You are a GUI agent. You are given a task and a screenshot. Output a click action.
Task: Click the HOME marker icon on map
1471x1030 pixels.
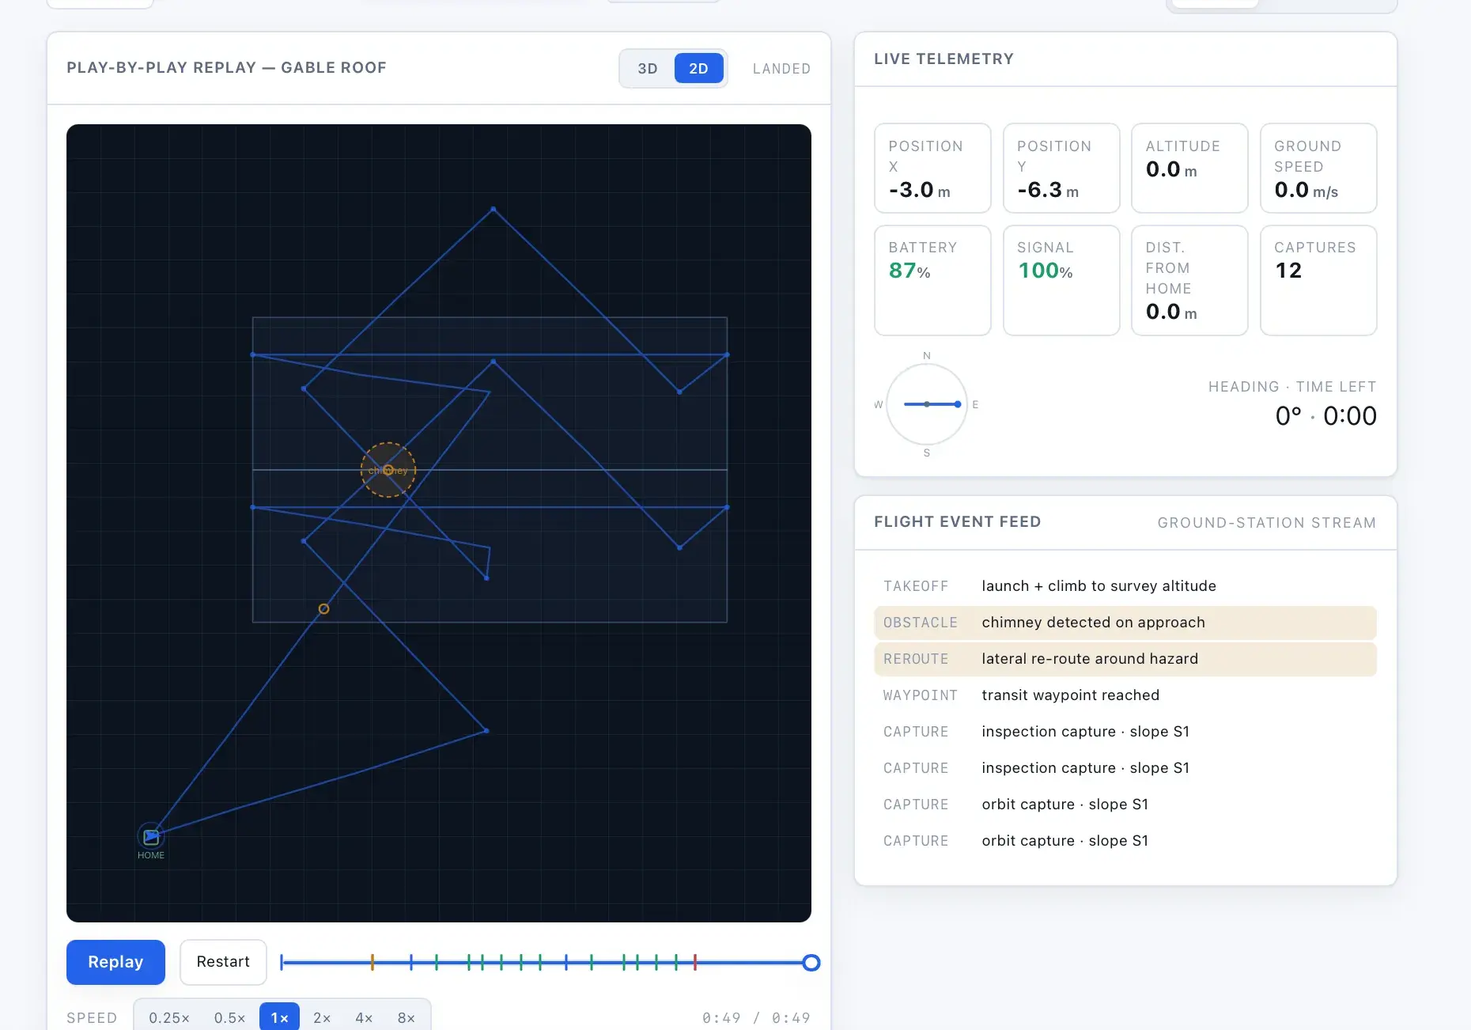(151, 836)
